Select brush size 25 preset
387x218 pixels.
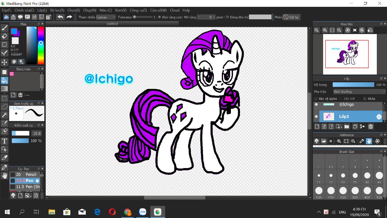click(355, 176)
